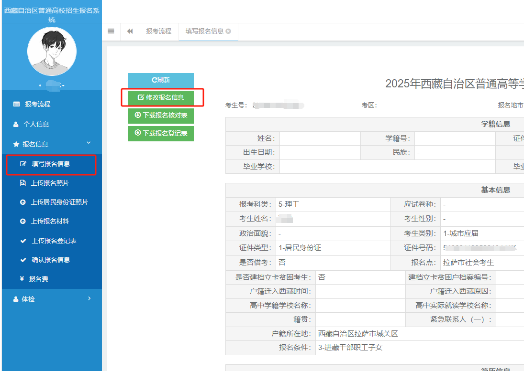
Task: Click 下载报名核对表 to download
Action: pos(161,116)
